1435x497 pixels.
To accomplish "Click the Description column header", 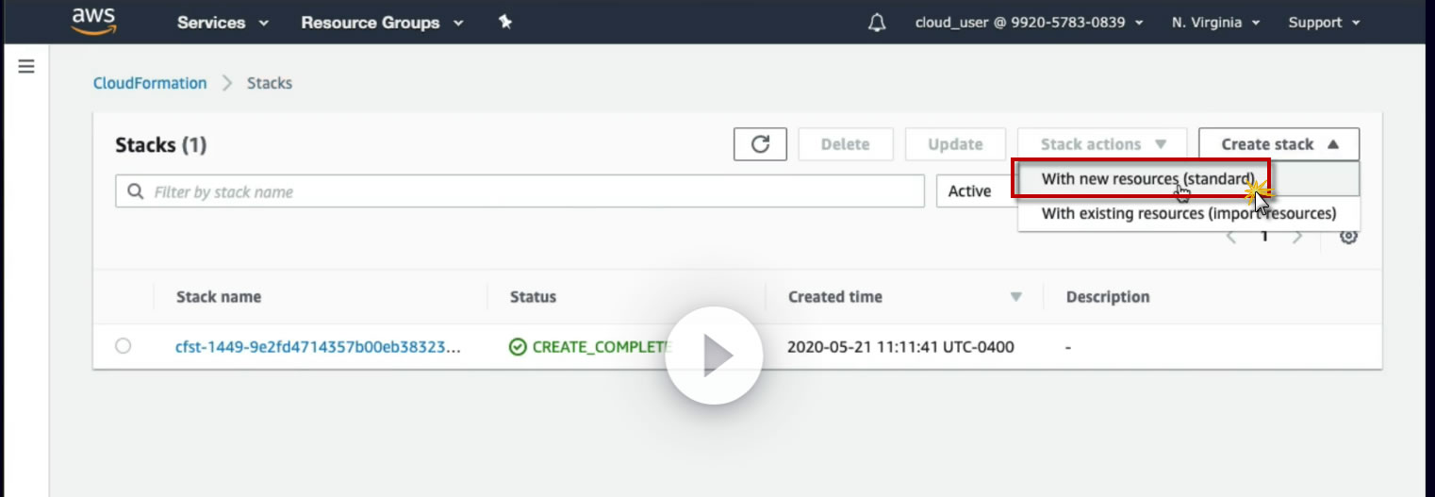I will pyautogui.click(x=1108, y=296).
